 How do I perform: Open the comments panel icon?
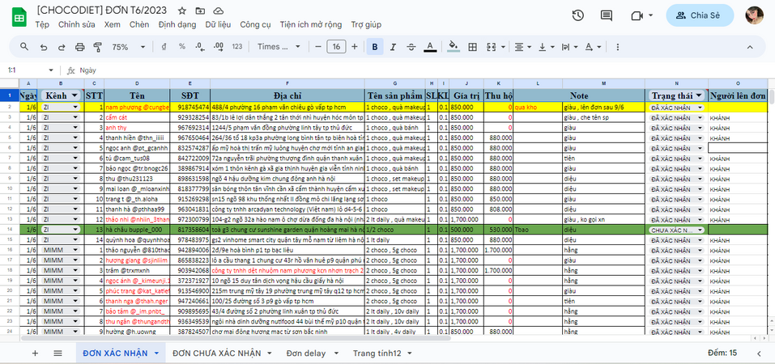coord(607,15)
